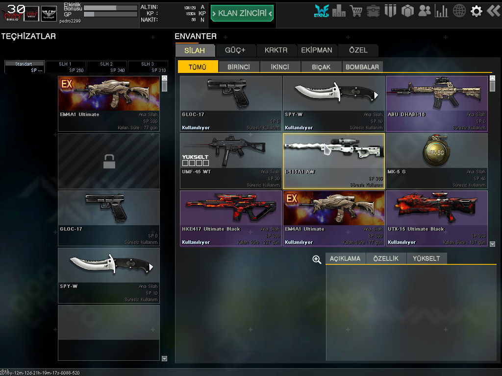Viewport: 502px width, 376px height.
Task: Click the KP balance value
Action: [191, 14]
